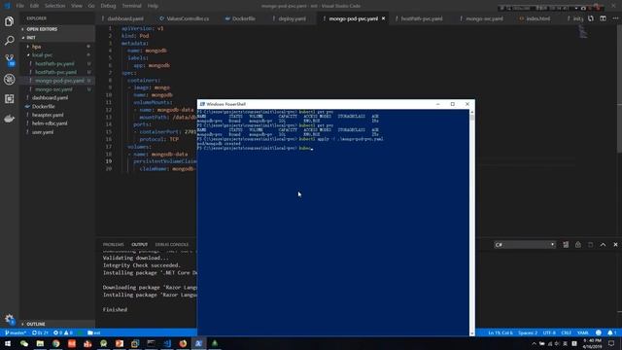Toggle output scroll lock icon

point(578,245)
